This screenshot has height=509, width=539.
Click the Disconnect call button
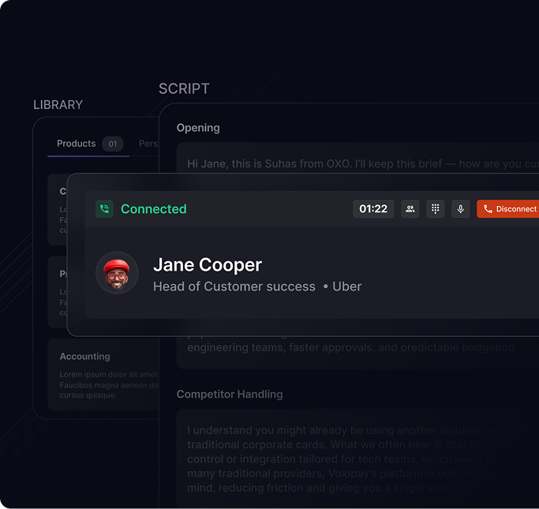(x=509, y=209)
